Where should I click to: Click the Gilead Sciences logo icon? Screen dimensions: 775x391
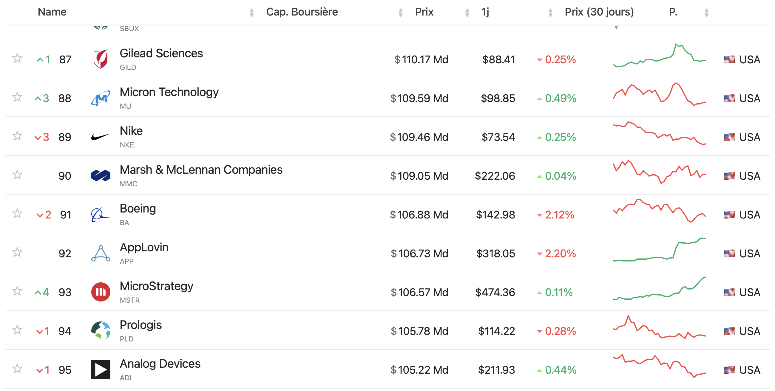pyautogui.click(x=101, y=59)
